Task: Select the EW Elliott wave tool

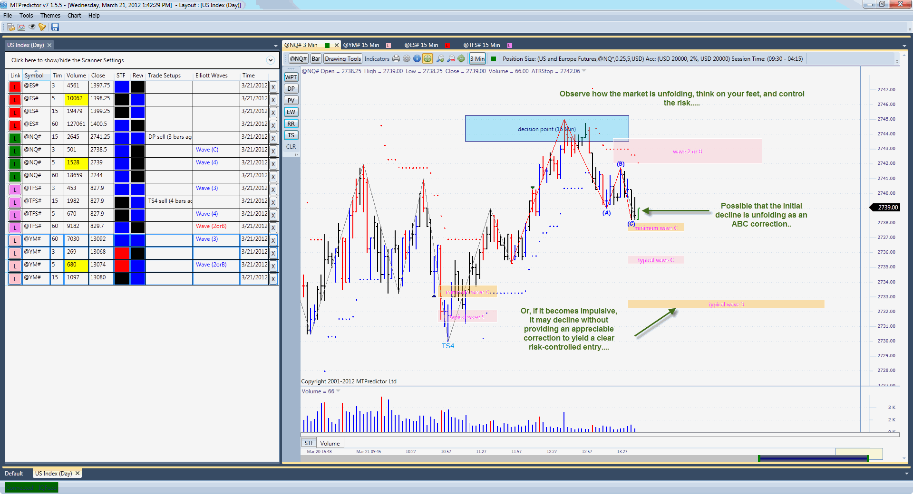Action: click(x=291, y=112)
